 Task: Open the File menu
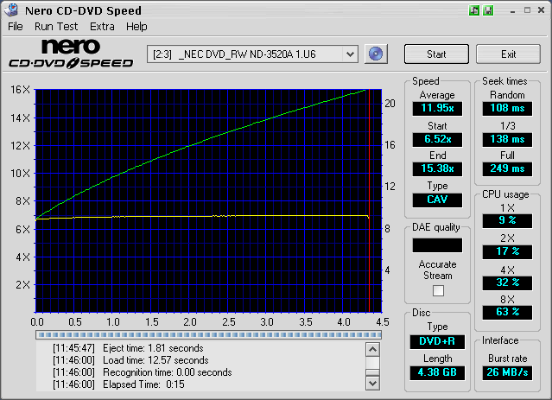pos(16,27)
